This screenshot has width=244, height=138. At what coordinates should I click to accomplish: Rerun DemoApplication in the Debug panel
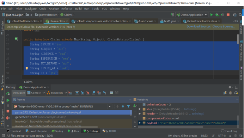coord(8,93)
